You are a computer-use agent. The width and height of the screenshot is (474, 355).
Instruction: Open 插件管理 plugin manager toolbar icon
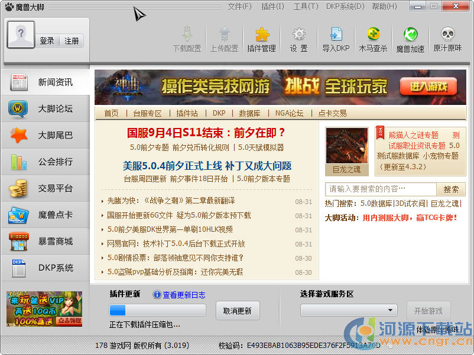261,39
